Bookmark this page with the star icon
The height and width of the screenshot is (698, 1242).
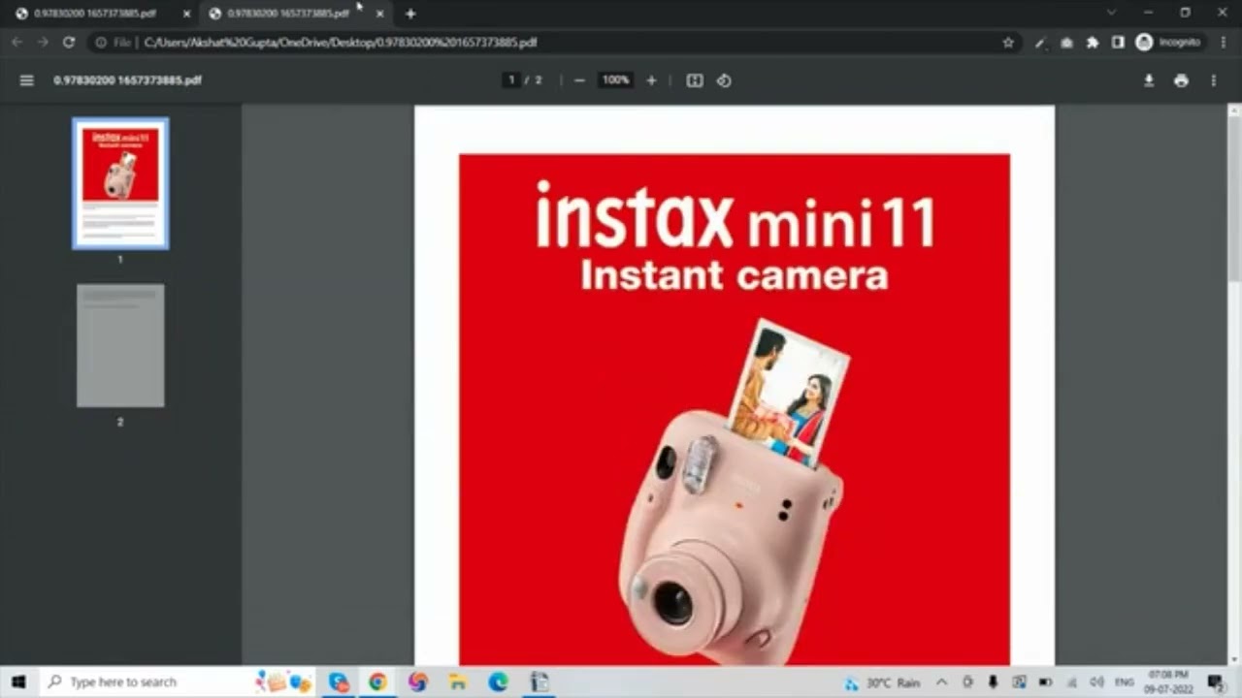click(x=1008, y=43)
